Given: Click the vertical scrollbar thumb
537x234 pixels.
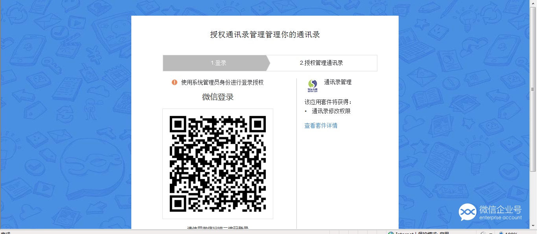Looking at the screenshot, I should (533, 89).
